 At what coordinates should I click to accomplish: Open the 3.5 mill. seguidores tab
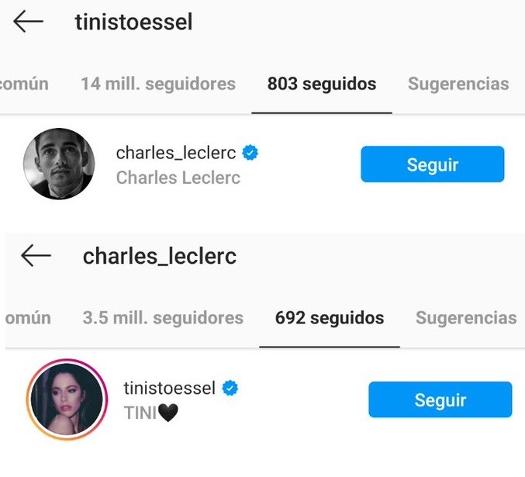coord(163,317)
